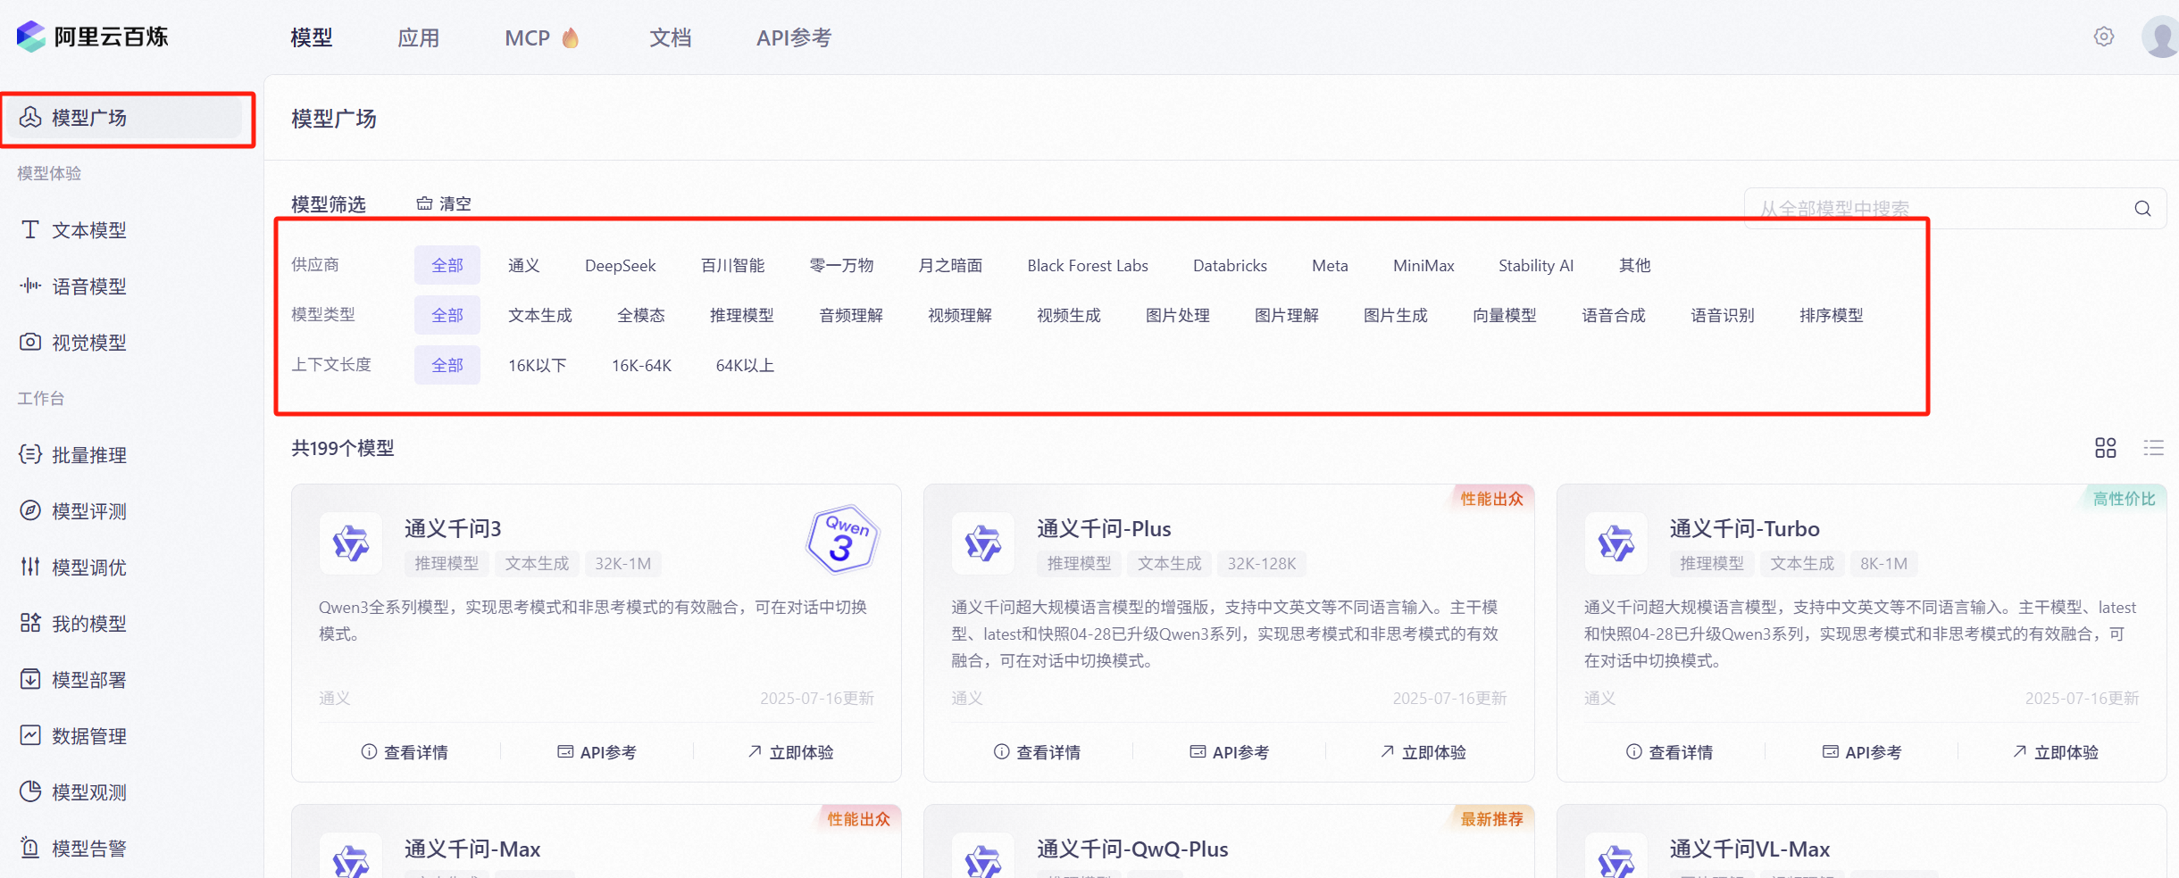Image resolution: width=2179 pixels, height=878 pixels.
Task: Switch to the 模型 top tab
Action: tap(312, 37)
